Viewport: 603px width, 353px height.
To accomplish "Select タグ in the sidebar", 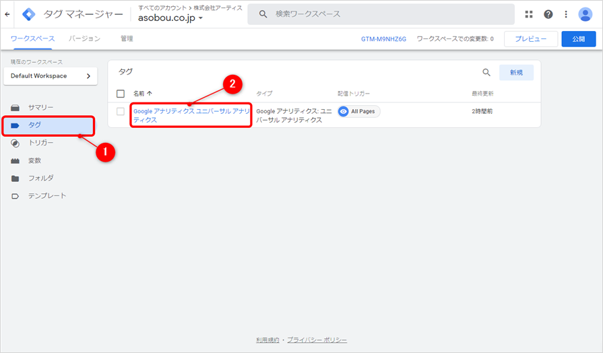I will coord(49,125).
